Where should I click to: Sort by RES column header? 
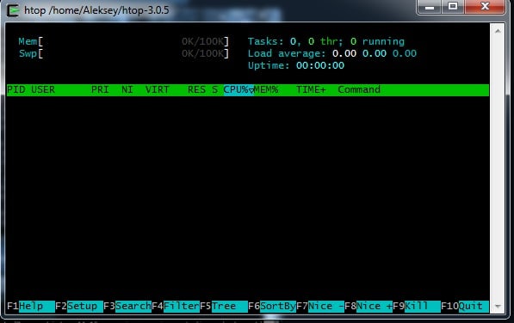[x=196, y=89]
